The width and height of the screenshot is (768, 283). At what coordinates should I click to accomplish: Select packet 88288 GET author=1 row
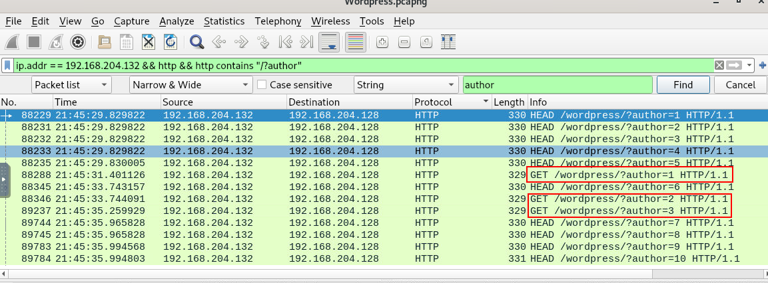point(333,175)
